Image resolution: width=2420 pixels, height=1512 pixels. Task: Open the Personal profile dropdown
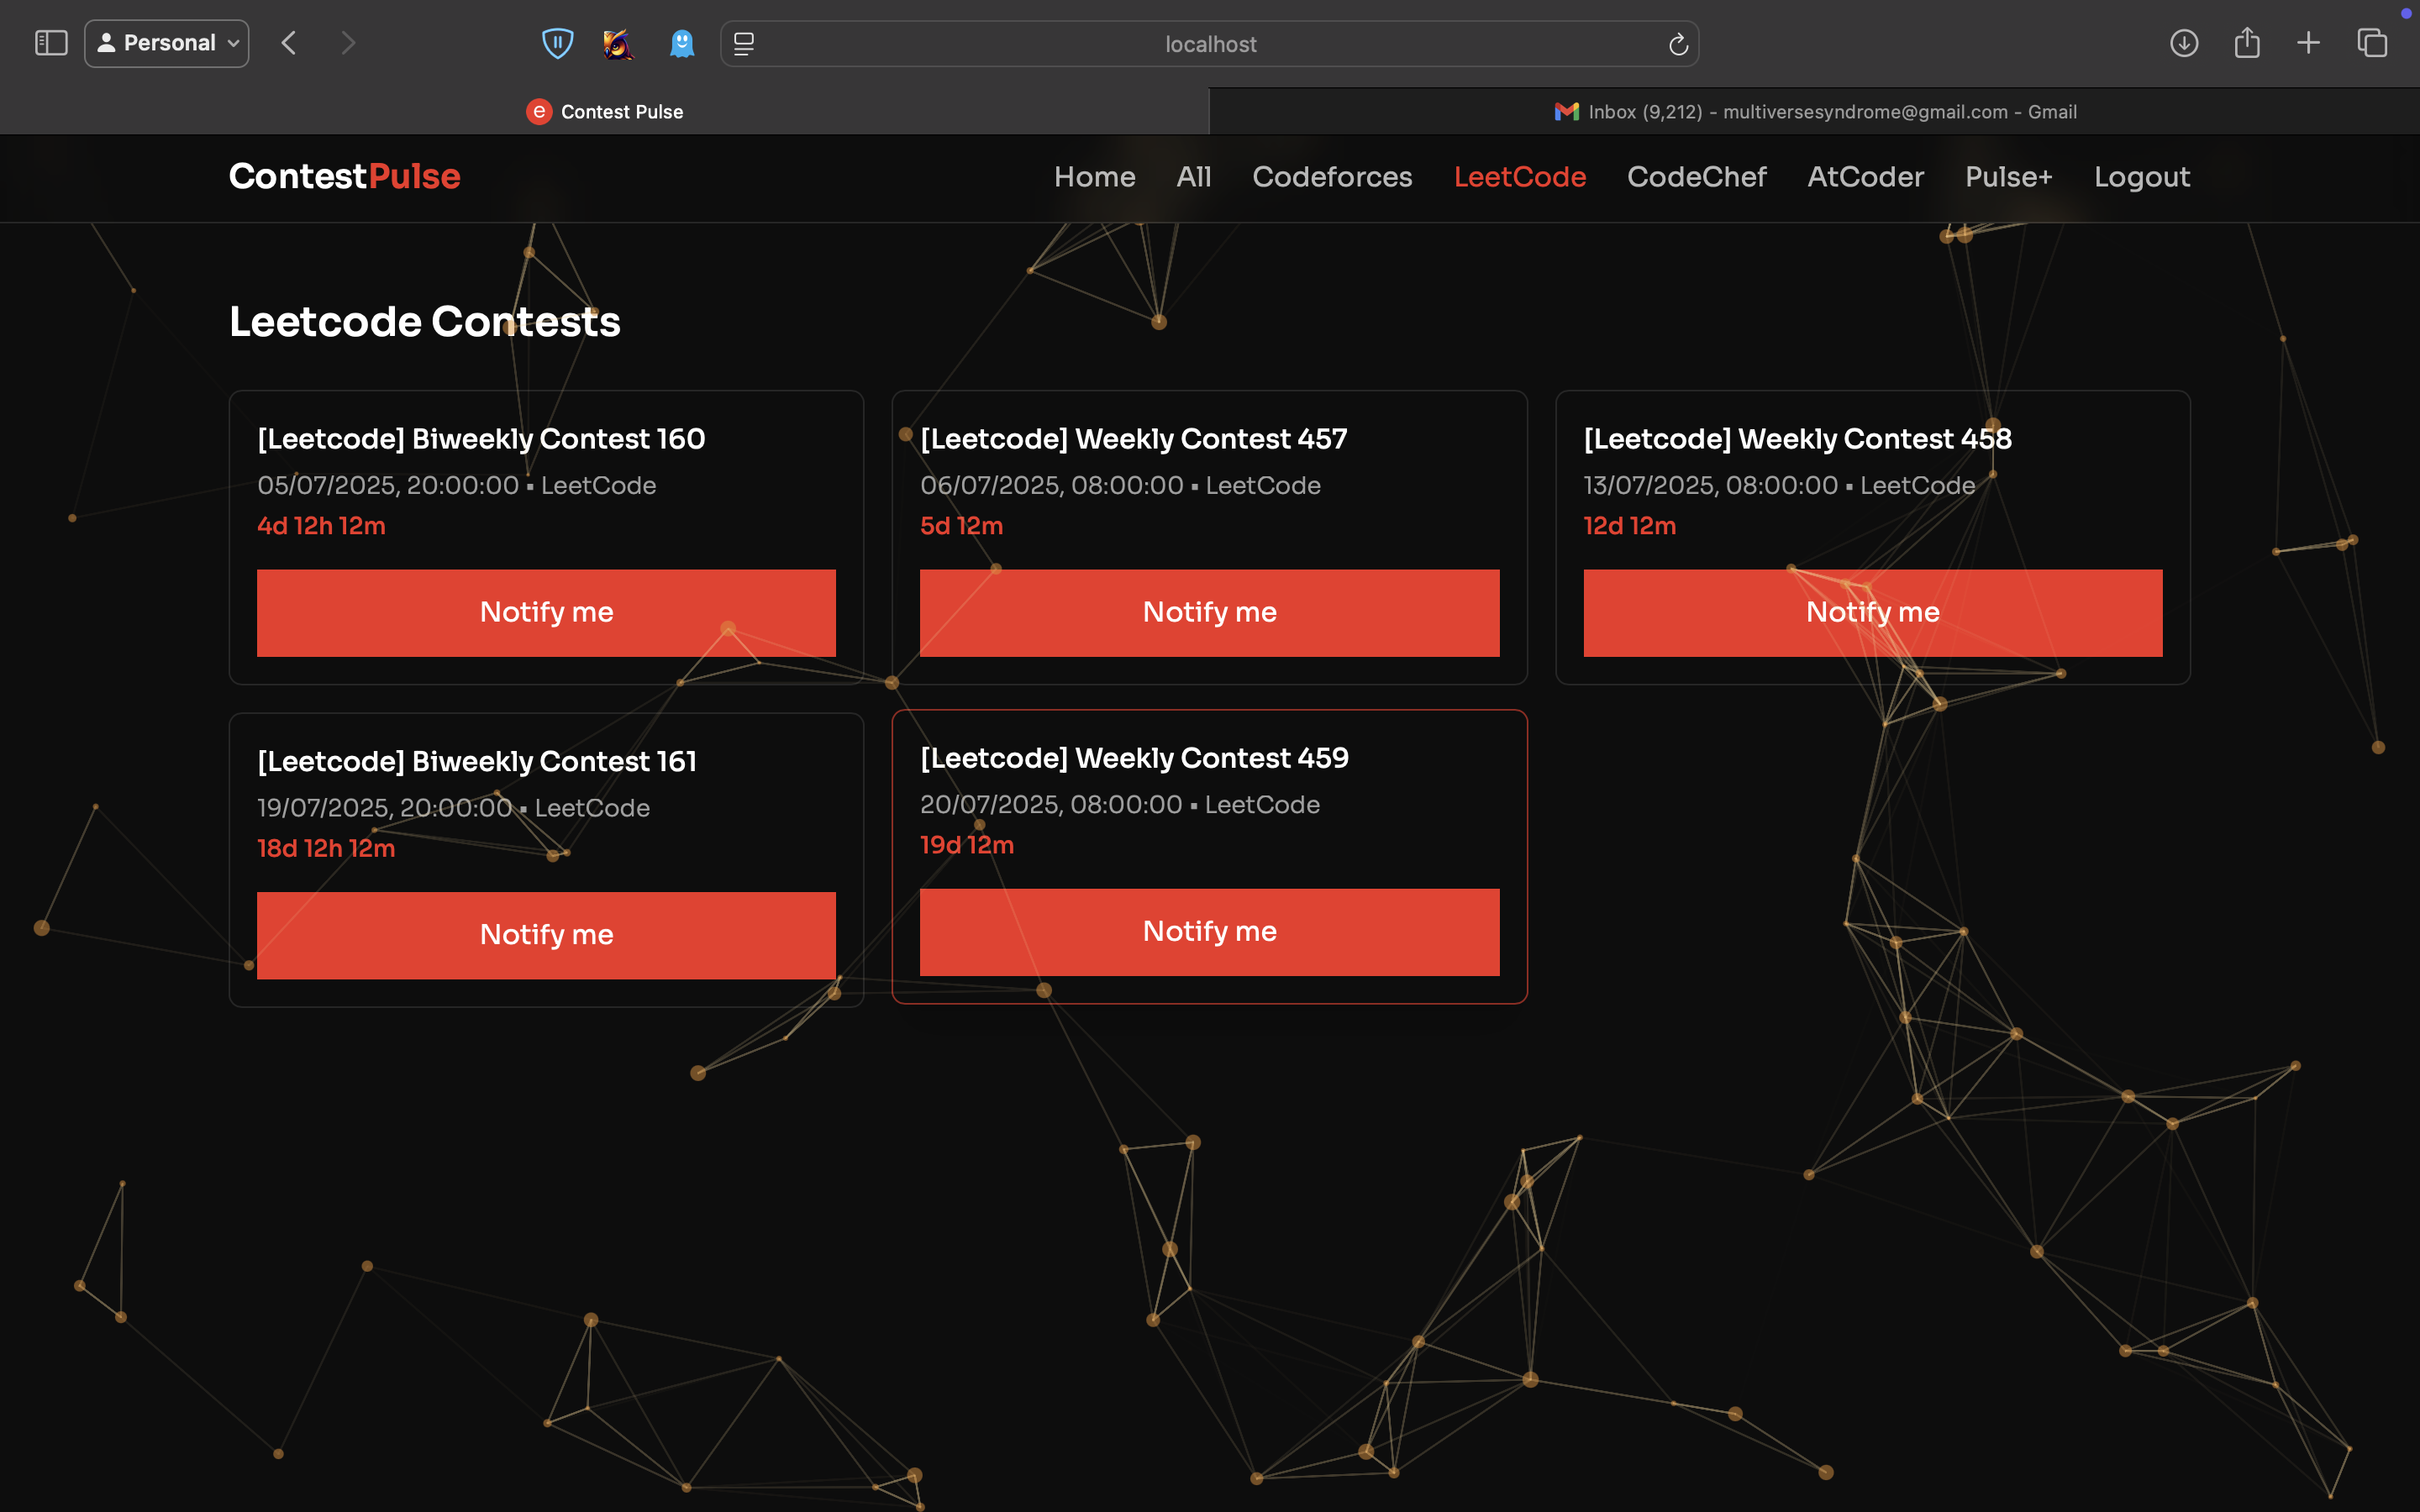point(167,43)
